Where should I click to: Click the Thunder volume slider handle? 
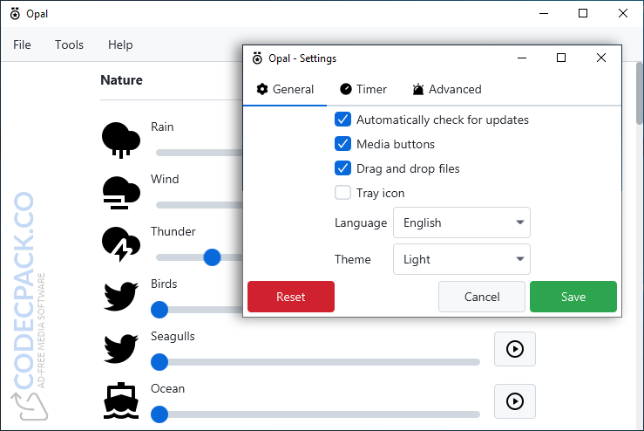click(212, 257)
